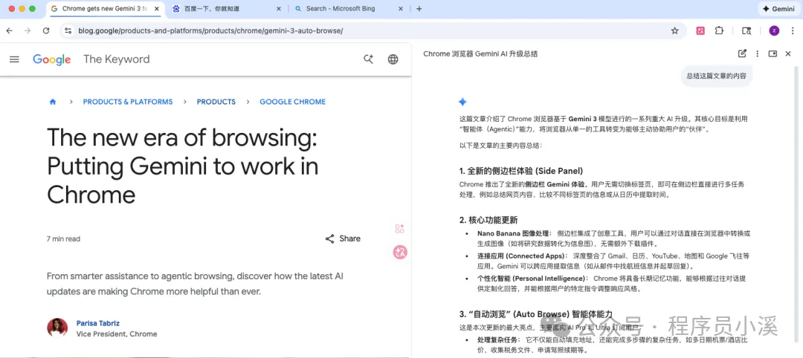Click the 总结这篇文章的内容 message bubble
This screenshot has height=358, width=803.
click(717, 77)
